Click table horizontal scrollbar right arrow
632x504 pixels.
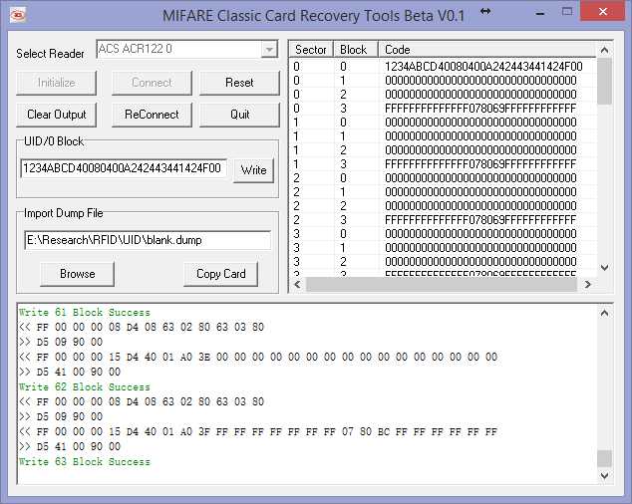[x=588, y=285]
